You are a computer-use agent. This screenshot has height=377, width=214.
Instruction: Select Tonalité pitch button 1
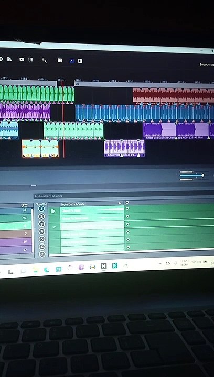(x=41, y=209)
